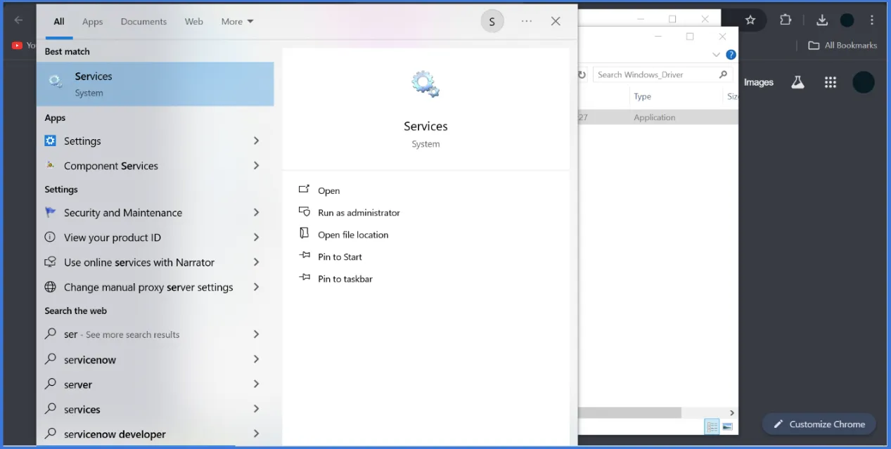This screenshot has height=449, width=891.
Task: Open Chrome extensions puzzle icon
Action: (x=786, y=20)
